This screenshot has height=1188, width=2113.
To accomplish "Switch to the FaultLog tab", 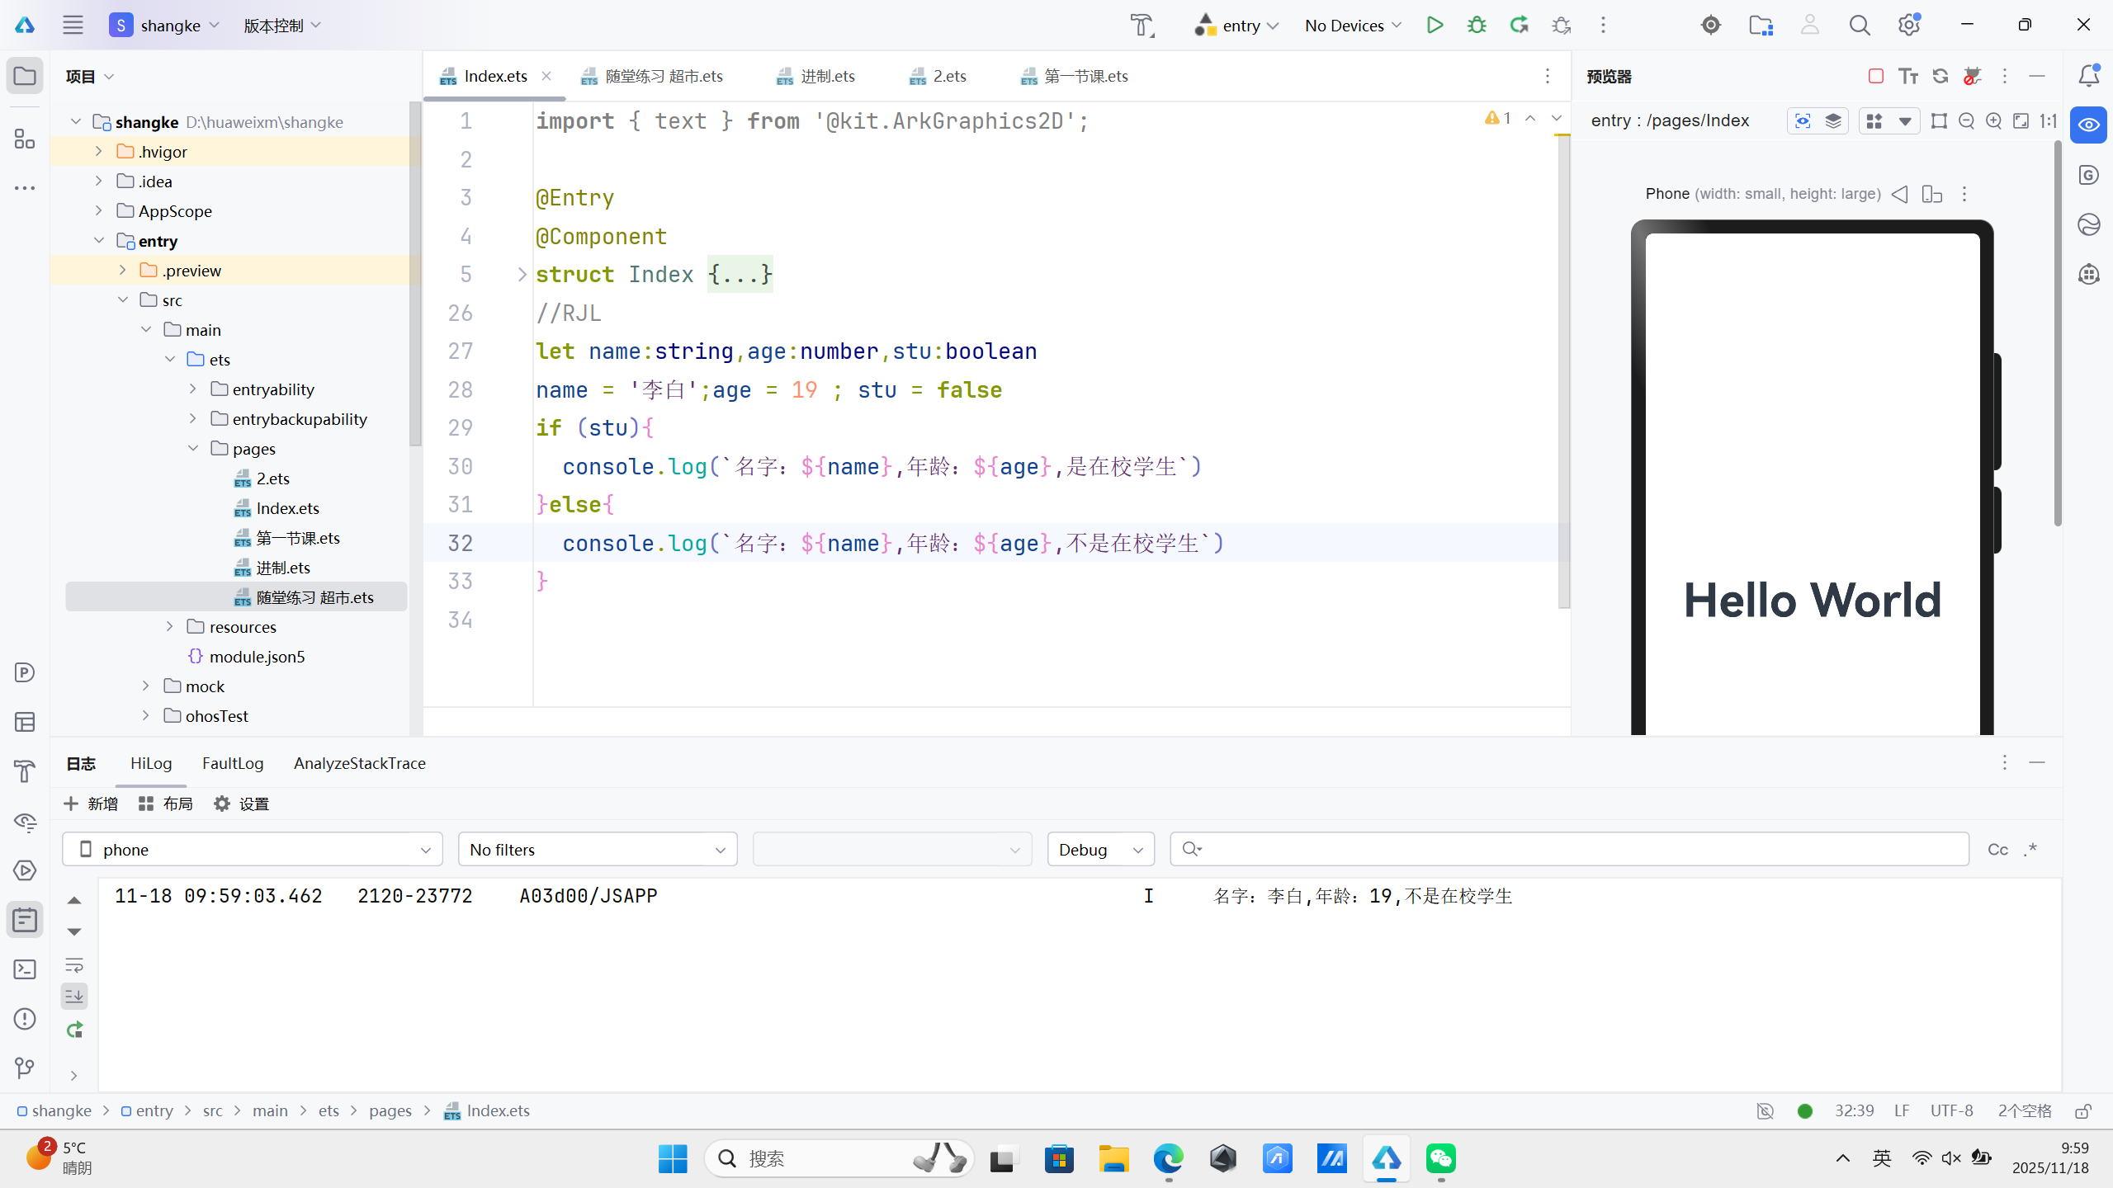I will click(x=233, y=763).
